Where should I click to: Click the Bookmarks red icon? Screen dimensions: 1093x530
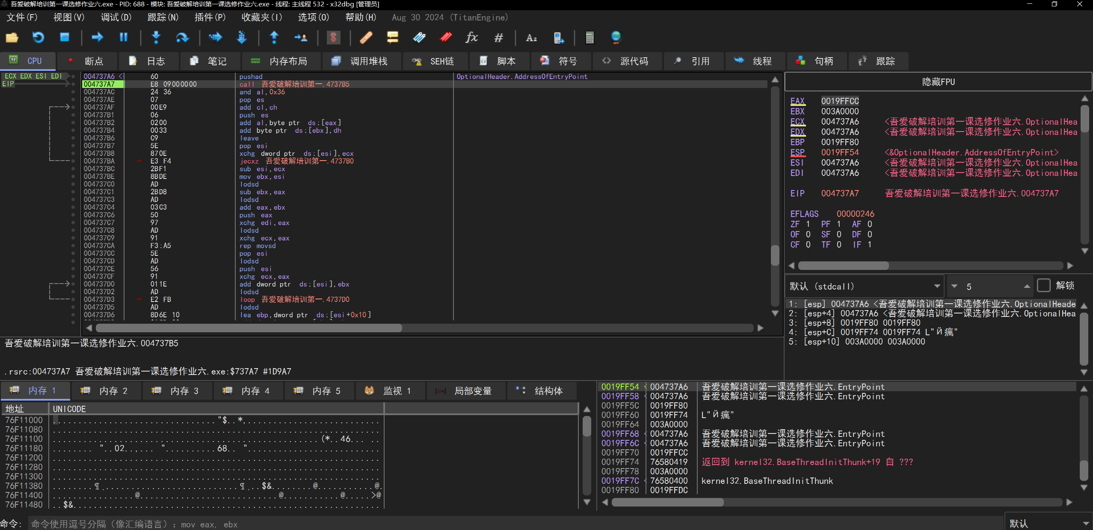[x=446, y=38]
